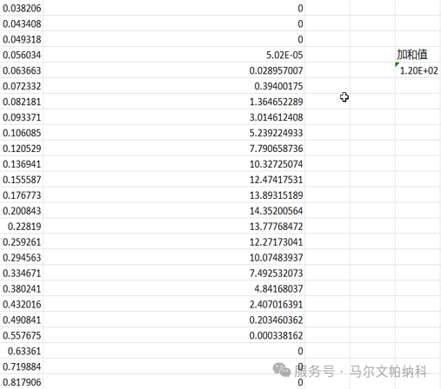Click the value 7.790658736
The width and height of the screenshot is (441, 389).
coord(276,148)
